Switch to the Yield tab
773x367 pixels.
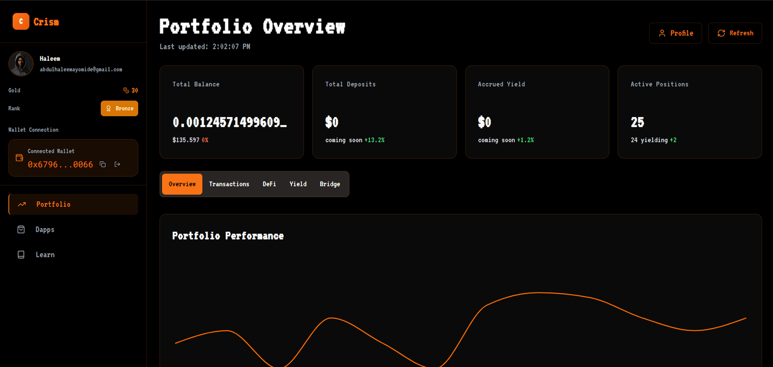pos(298,184)
